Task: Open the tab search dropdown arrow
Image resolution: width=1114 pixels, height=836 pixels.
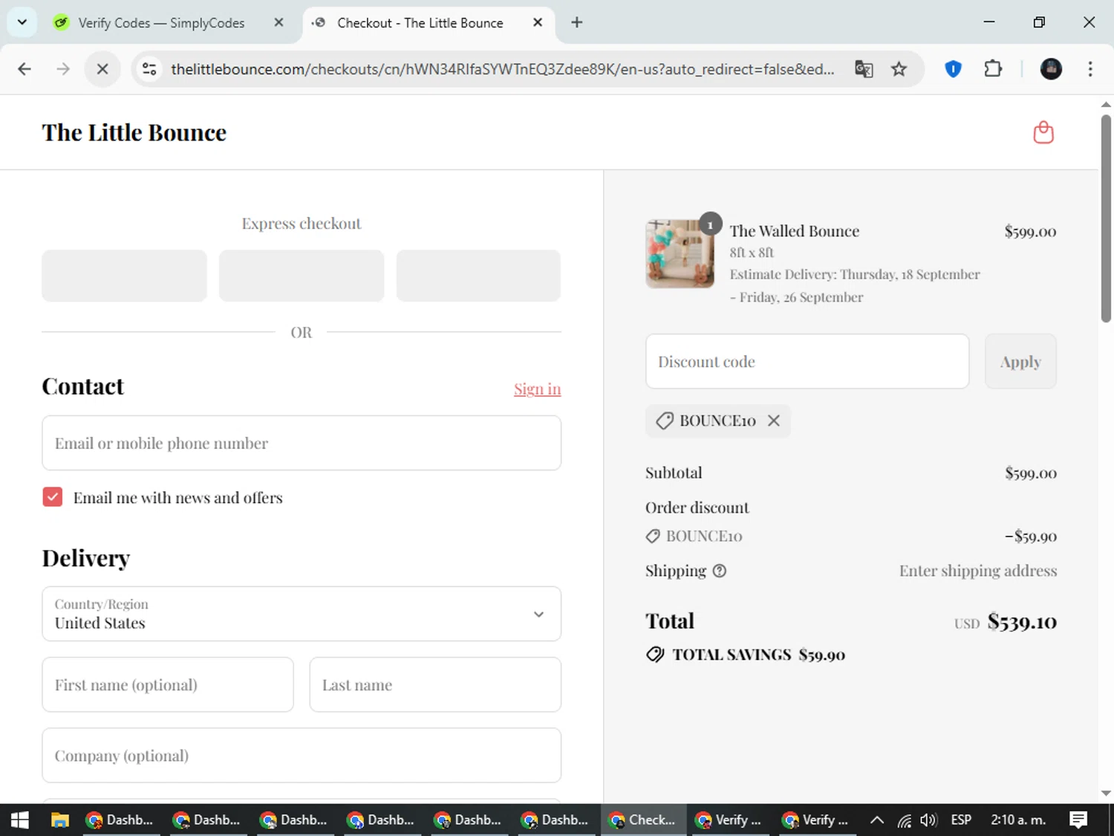Action: [22, 22]
